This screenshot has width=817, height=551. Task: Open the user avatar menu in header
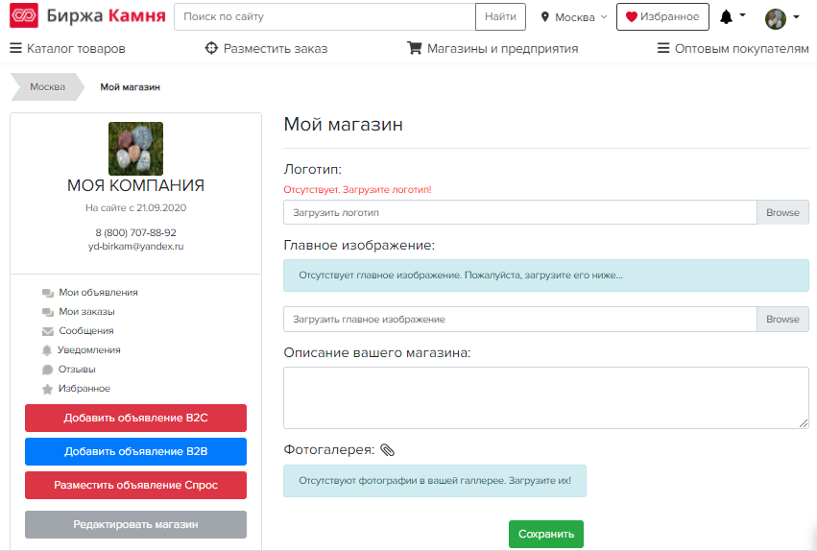coord(782,18)
